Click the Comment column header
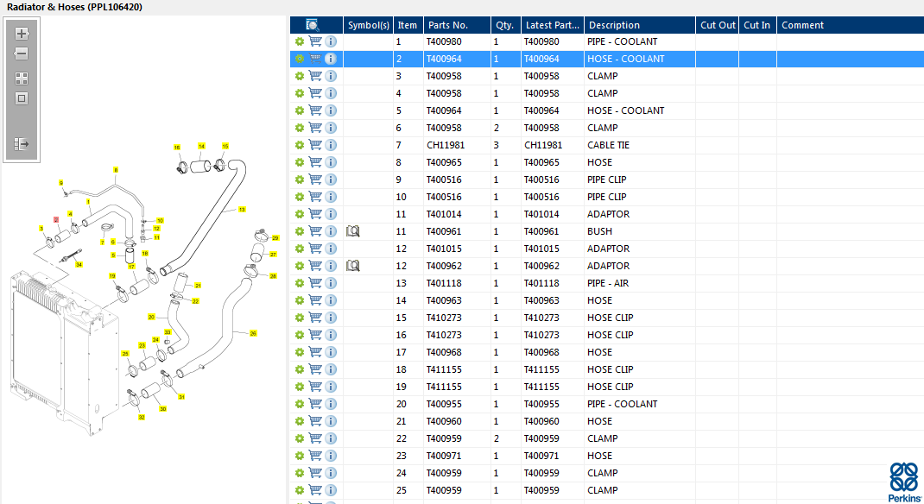Screen dimensions: 924x504 pyautogui.click(x=851, y=25)
